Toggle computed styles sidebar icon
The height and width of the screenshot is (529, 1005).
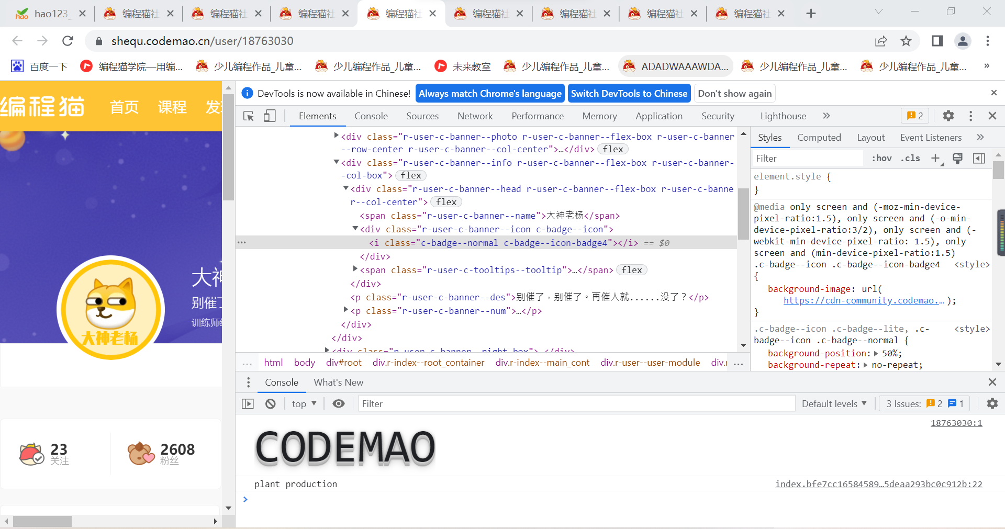[979, 158]
